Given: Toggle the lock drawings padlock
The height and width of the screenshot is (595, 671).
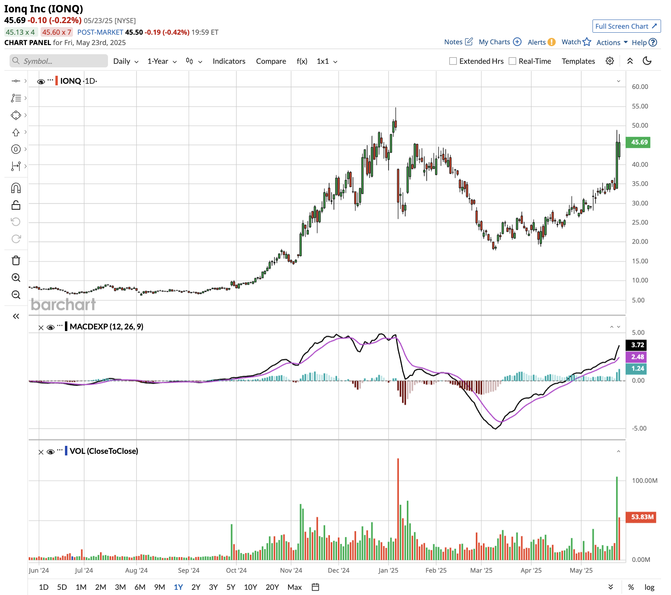Looking at the screenshot, I should click(16, 205).
